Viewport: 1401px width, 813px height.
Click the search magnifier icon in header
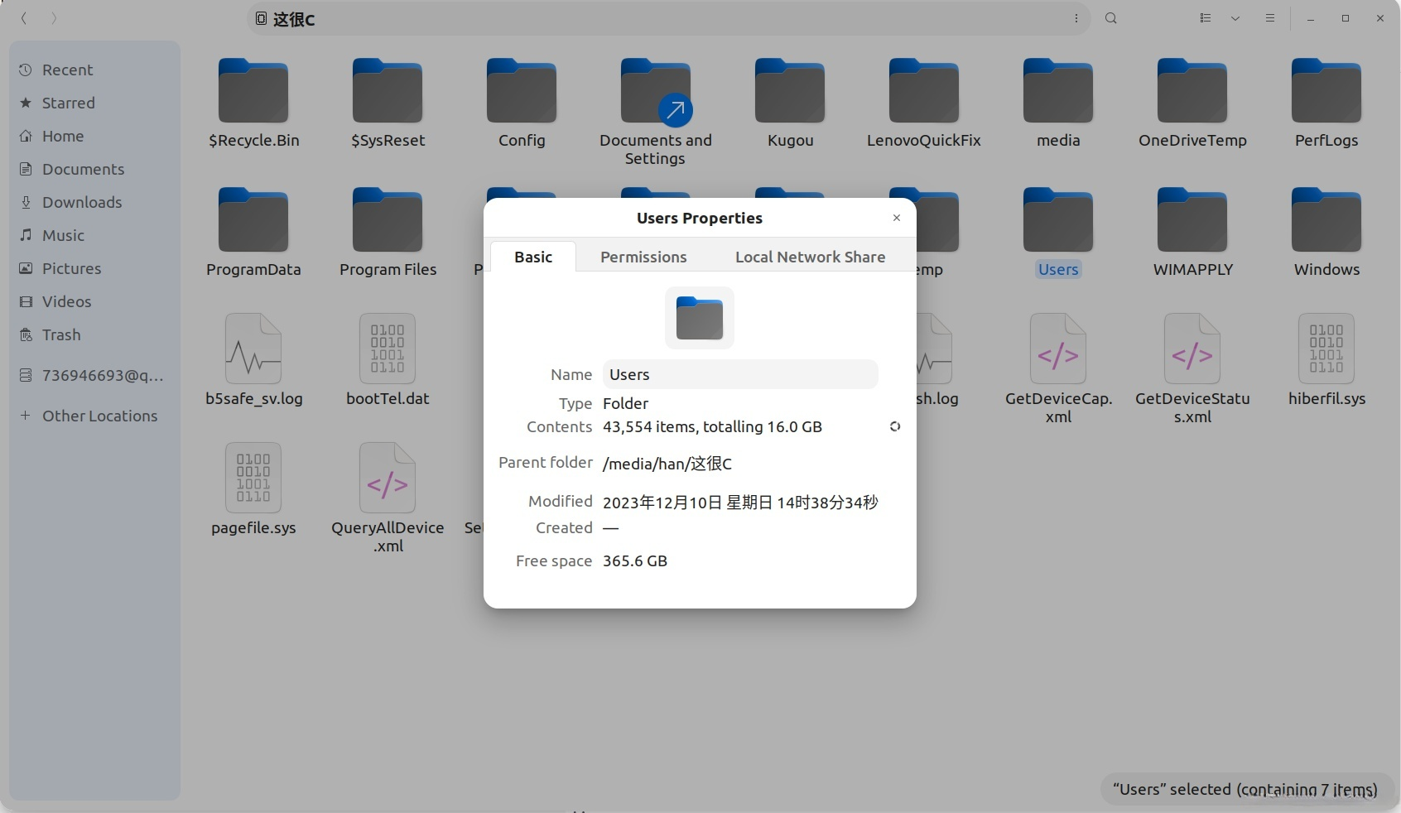tap(1111, 18)
